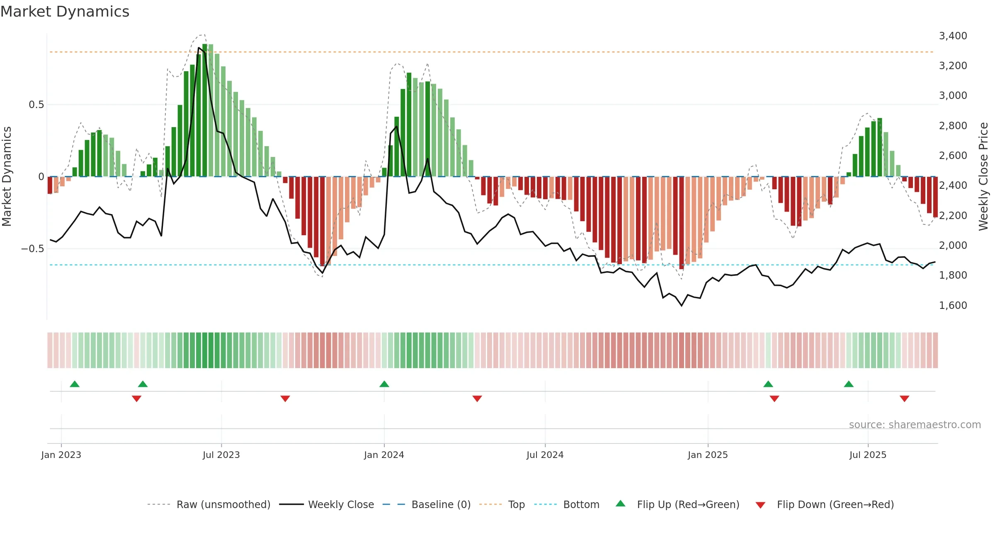Select the Flip Up marker at Jan 2024
Screen dimensions: 995x559
click(x=384, y=384)
